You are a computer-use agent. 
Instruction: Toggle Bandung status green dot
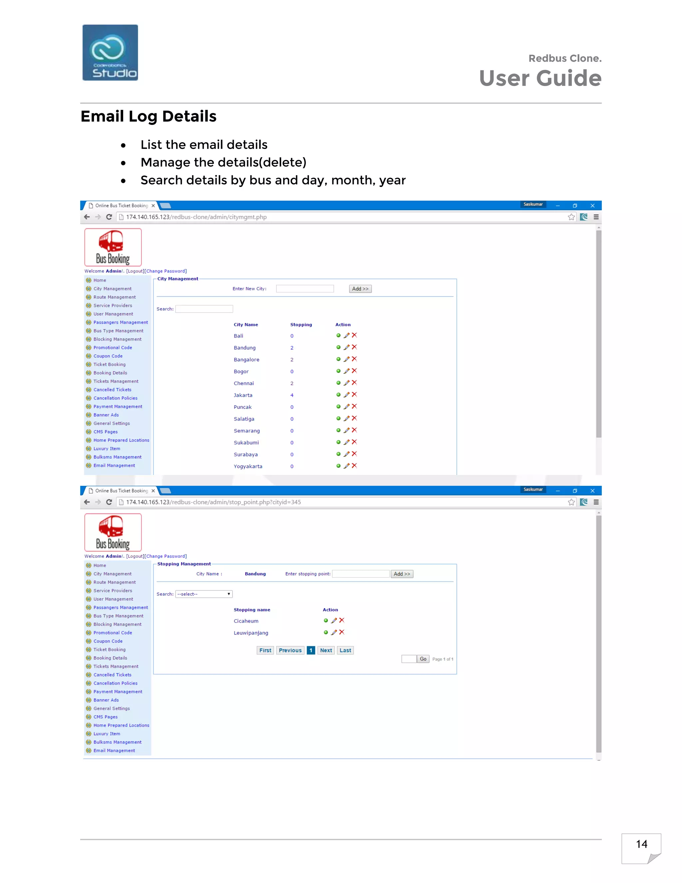click(x=339, y=347)
